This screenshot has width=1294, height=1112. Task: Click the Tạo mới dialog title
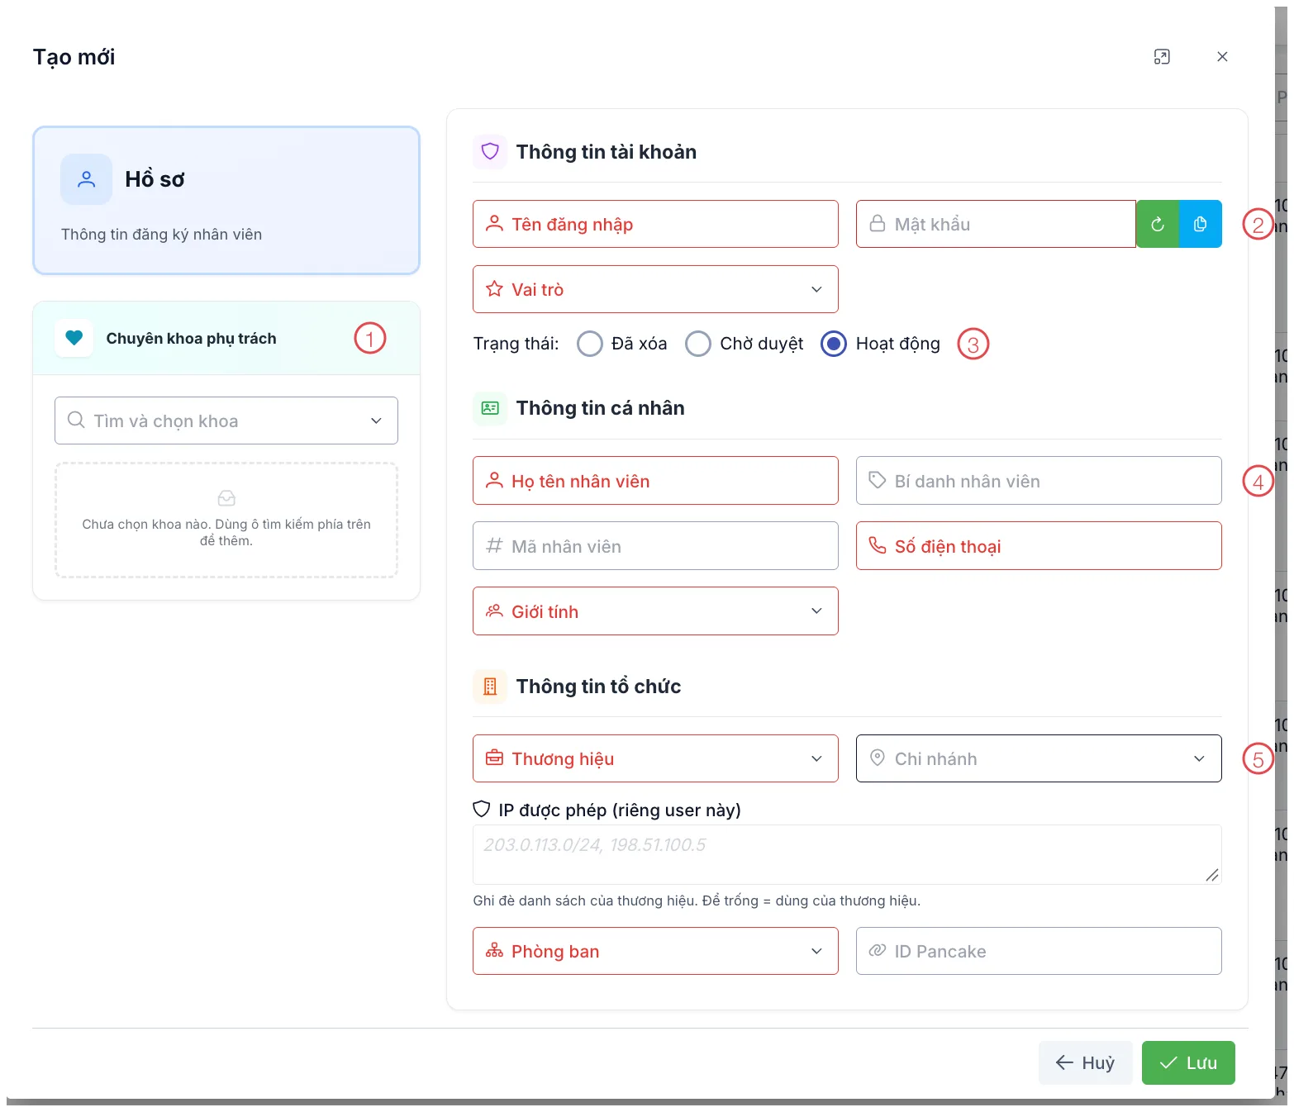click(x=74, y=57)
